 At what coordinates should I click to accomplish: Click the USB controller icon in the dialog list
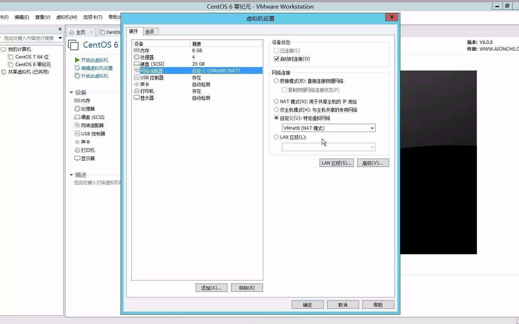click(137, 78)
